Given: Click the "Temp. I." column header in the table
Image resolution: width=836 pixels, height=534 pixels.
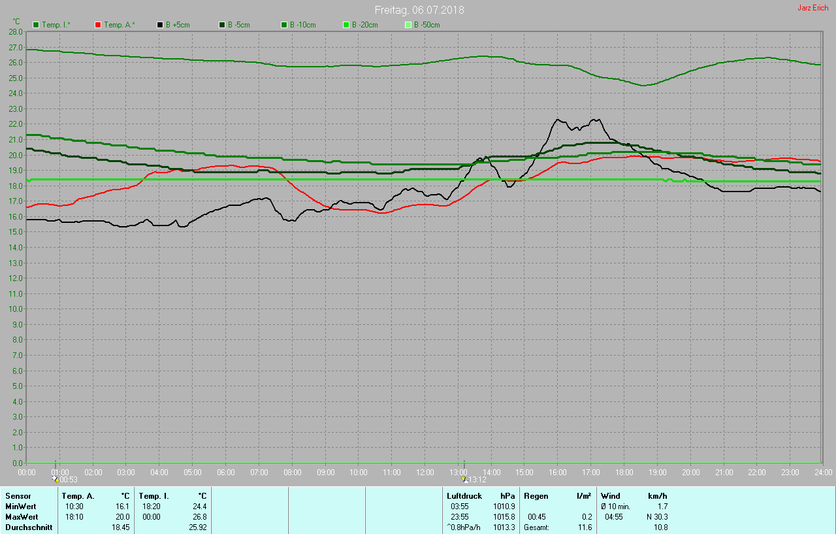Looking at the screenshot, I should pyautogui.click(x=154, y=496).
